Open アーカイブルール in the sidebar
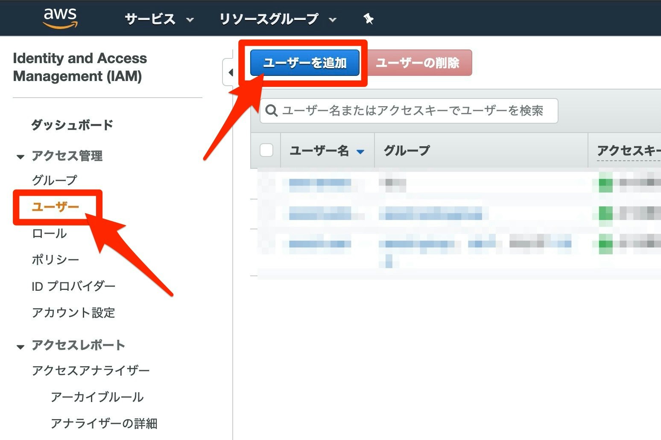The height and width of the screenshot is (440, 661). [x=97, y=397]
